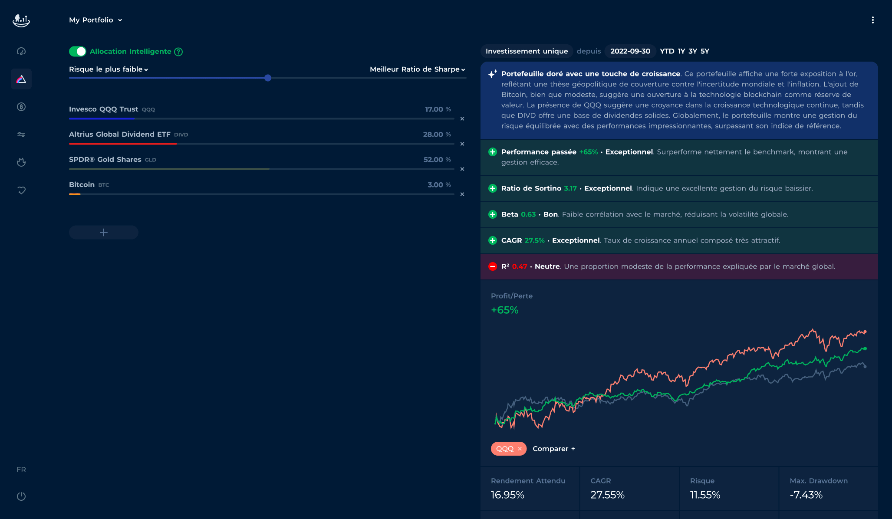Click the Altrius Global Dividend allocation bar
The height and width of the screenshot is (519, 892).
click(x=261, y=144)
